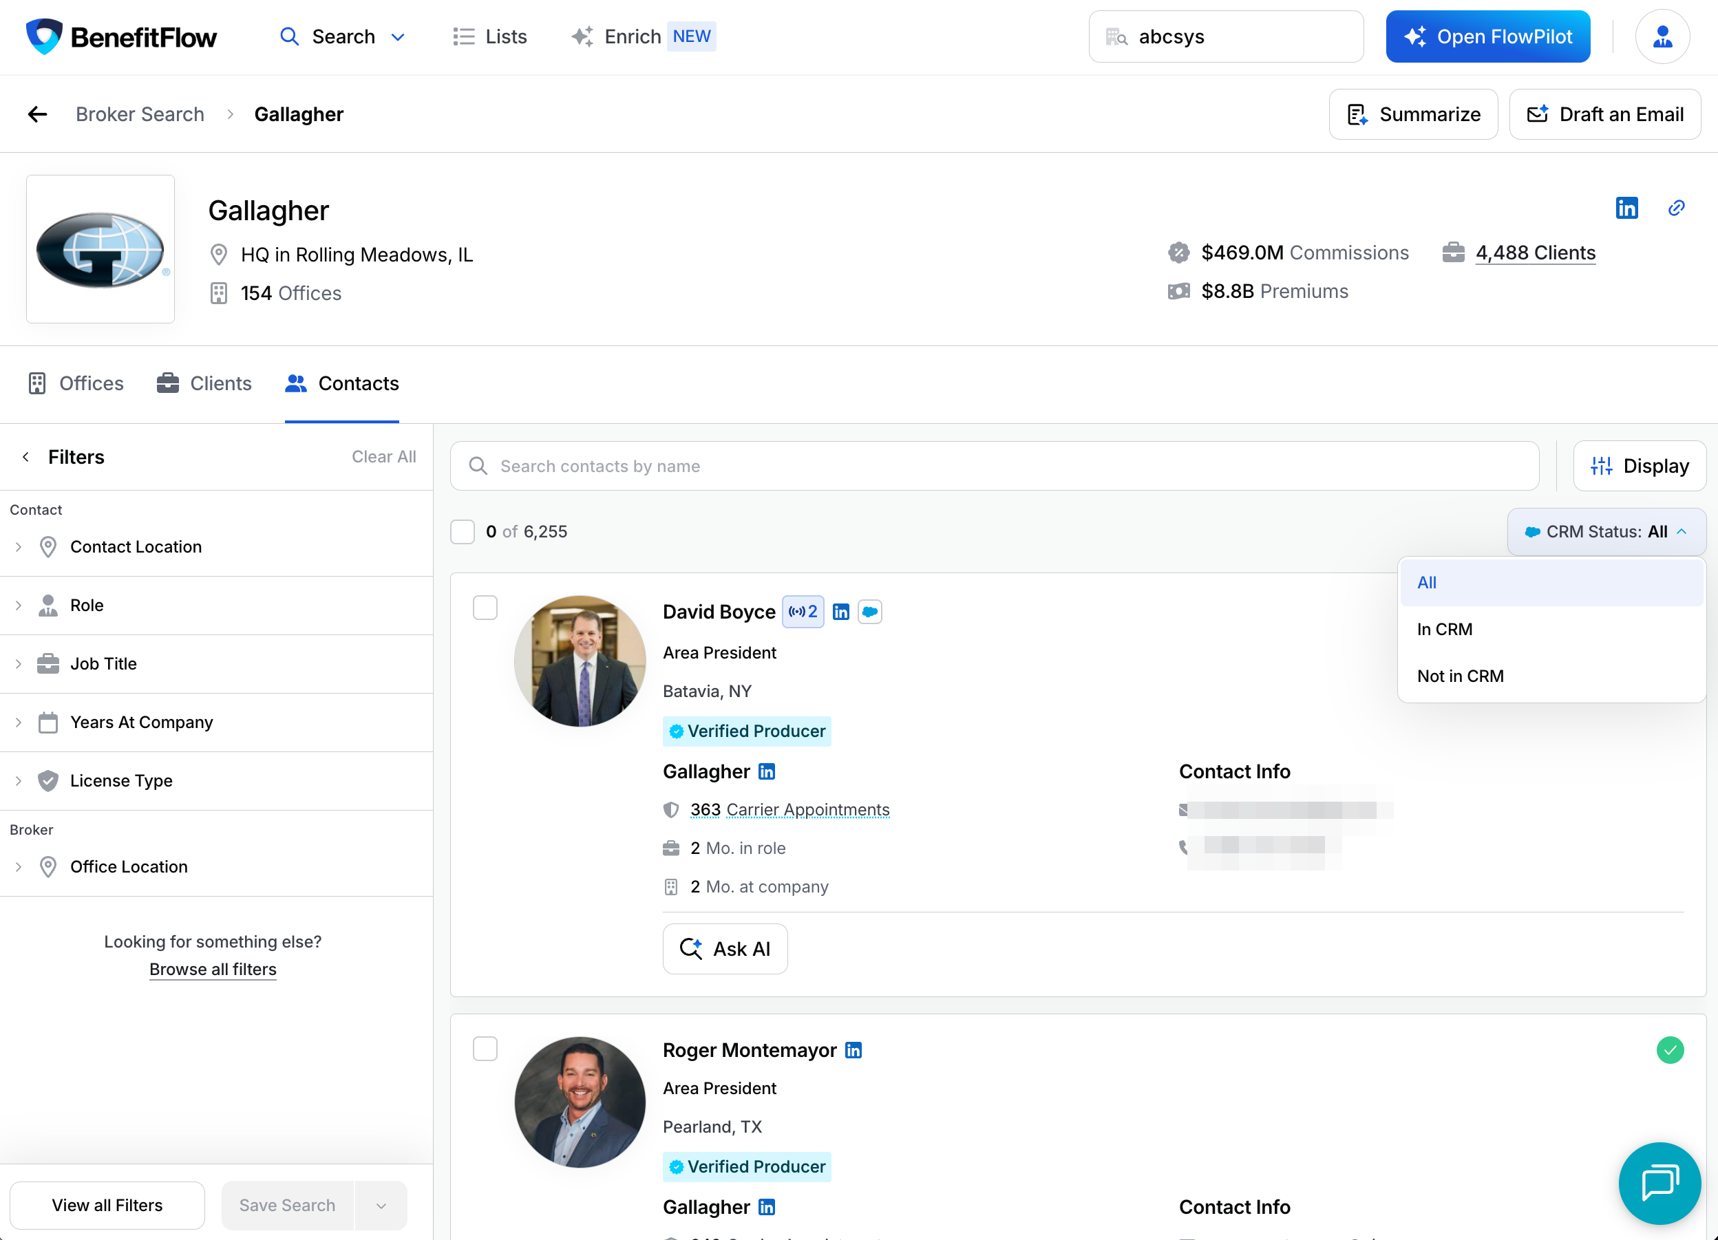Viewport: 1718px width, 1240px height.
Task: Open David Boyce's LinkedIn icon
Action: [x=841, y=611]
